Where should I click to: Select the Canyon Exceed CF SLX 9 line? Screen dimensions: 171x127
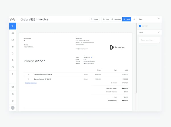[x=76, y=79]
